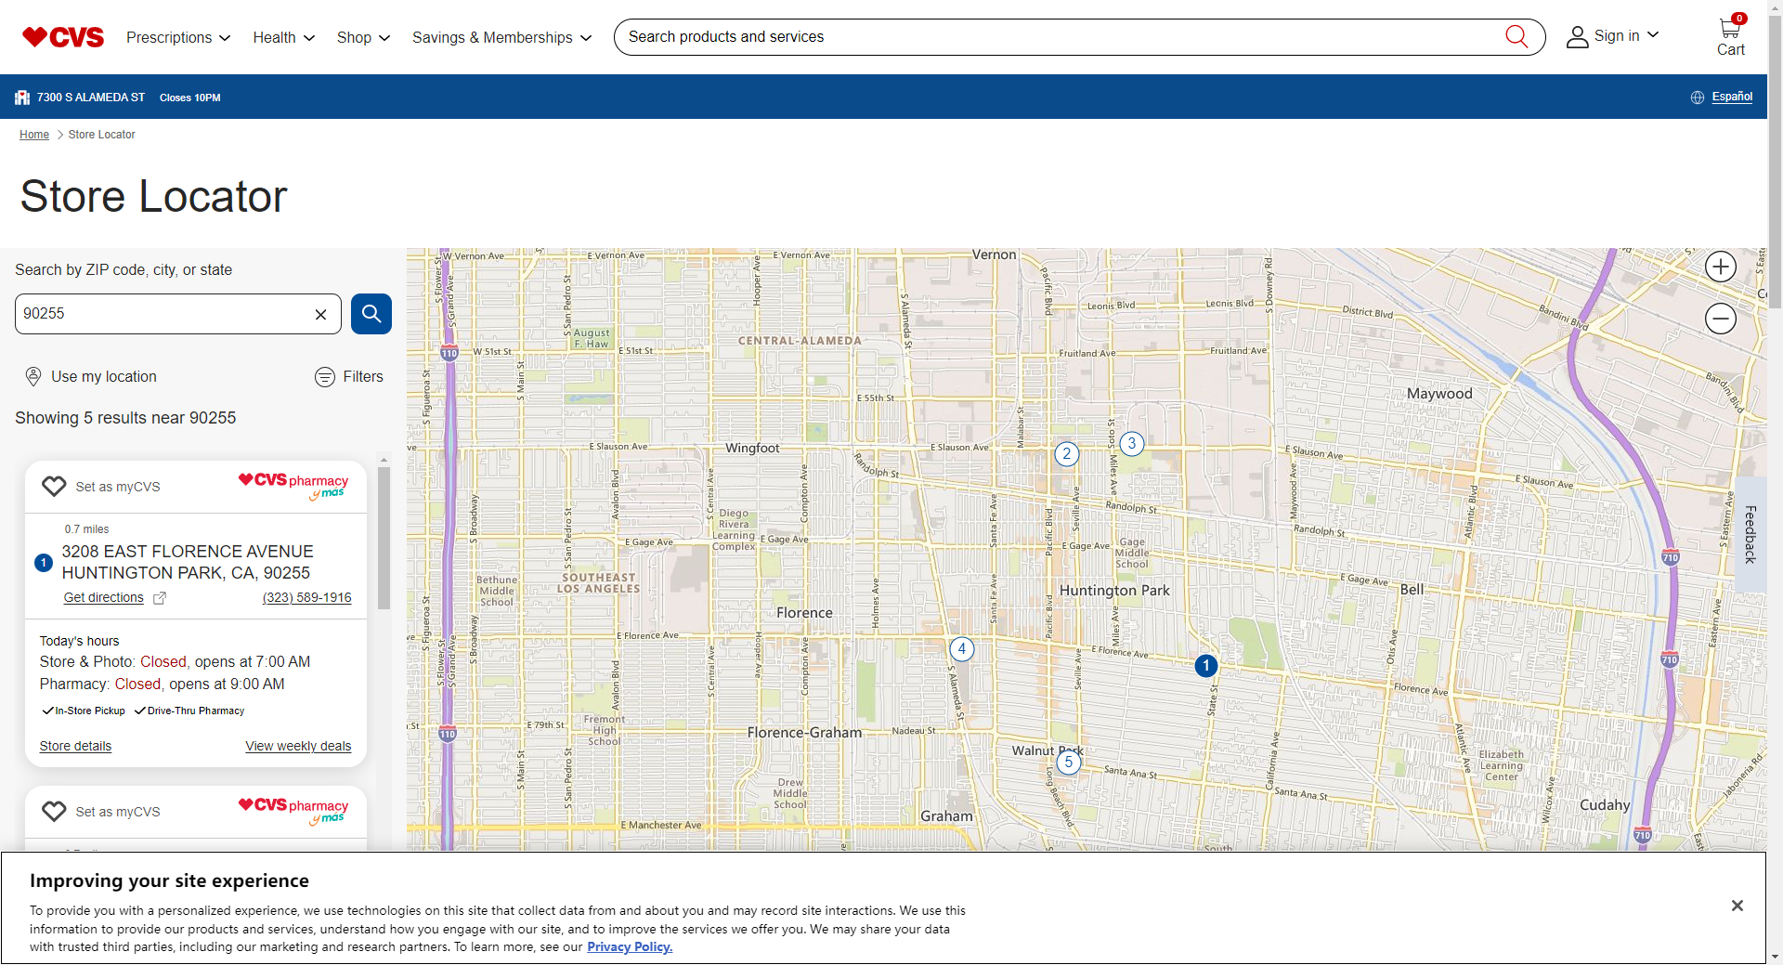Clear the ZIP code field with X
Screen dimensions: 1783x965
[x=320, y=314]
